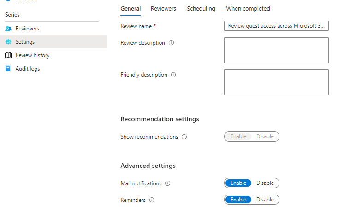Click info icon beside Friendly description
Viewport: 338px width, 213px height.
(174, 75)
